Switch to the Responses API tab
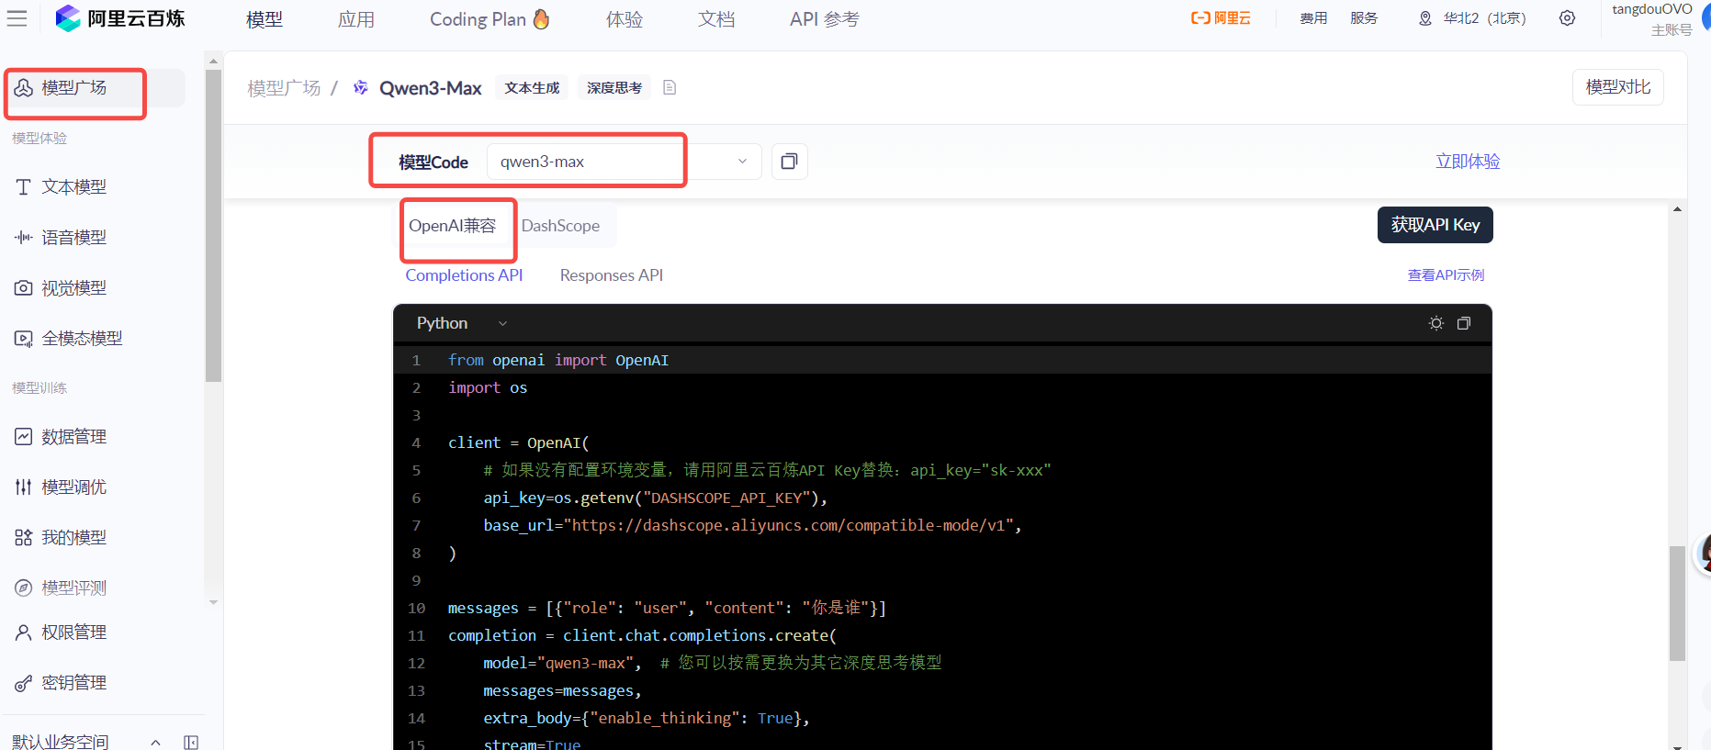This screenshot has width=1711, height=750. pyautogui.click(x=611, y=275)
